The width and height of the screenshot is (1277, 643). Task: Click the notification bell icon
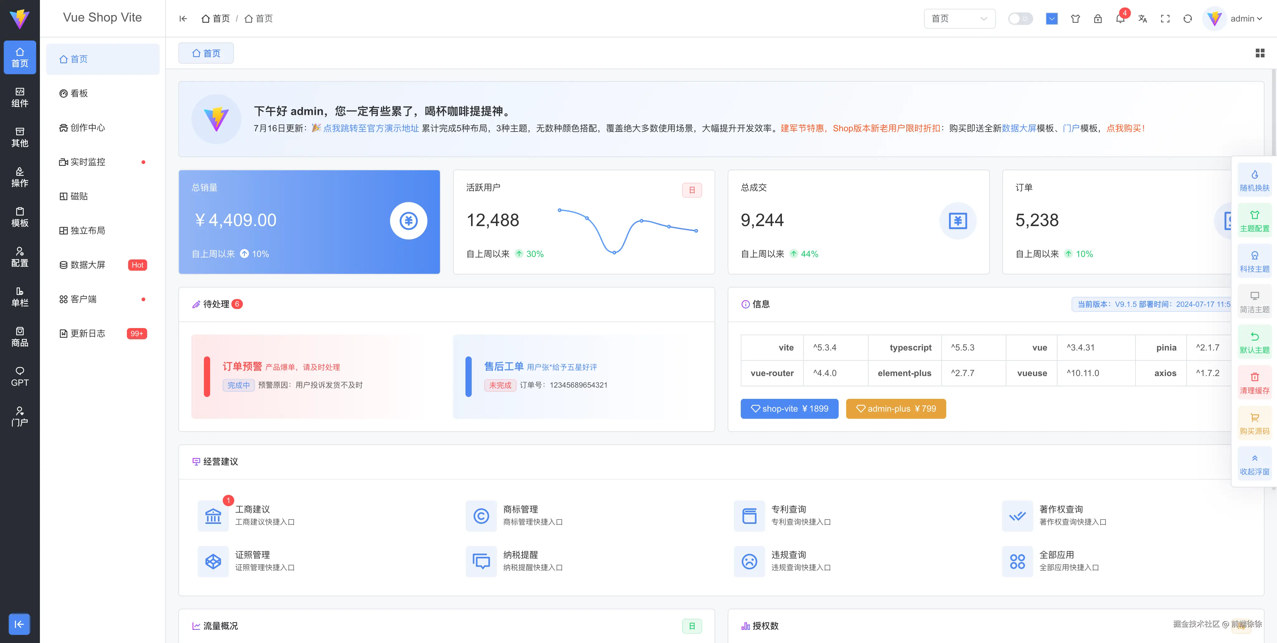click(1120, 19)
